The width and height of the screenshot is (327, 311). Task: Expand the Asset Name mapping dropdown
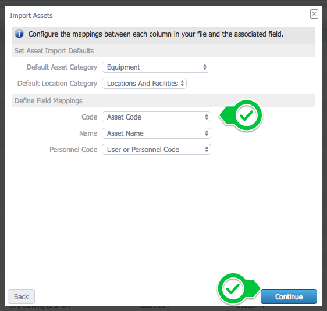click(157, 133)
